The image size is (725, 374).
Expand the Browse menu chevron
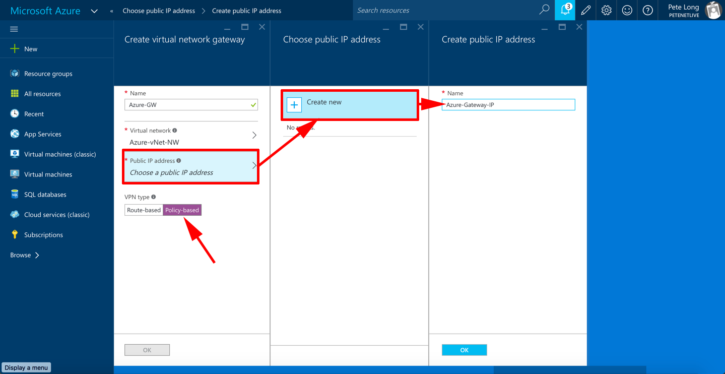(37, 255)
